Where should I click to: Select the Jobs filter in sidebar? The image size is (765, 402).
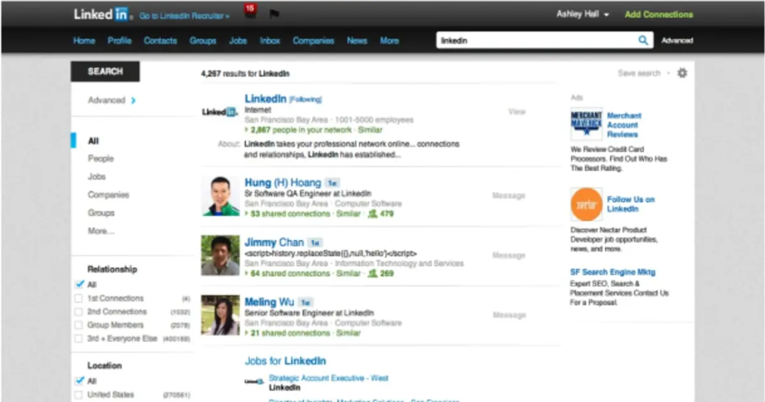click(x=97, y=177)
